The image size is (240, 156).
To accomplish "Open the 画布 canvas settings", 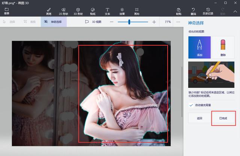I will (136, 12).
